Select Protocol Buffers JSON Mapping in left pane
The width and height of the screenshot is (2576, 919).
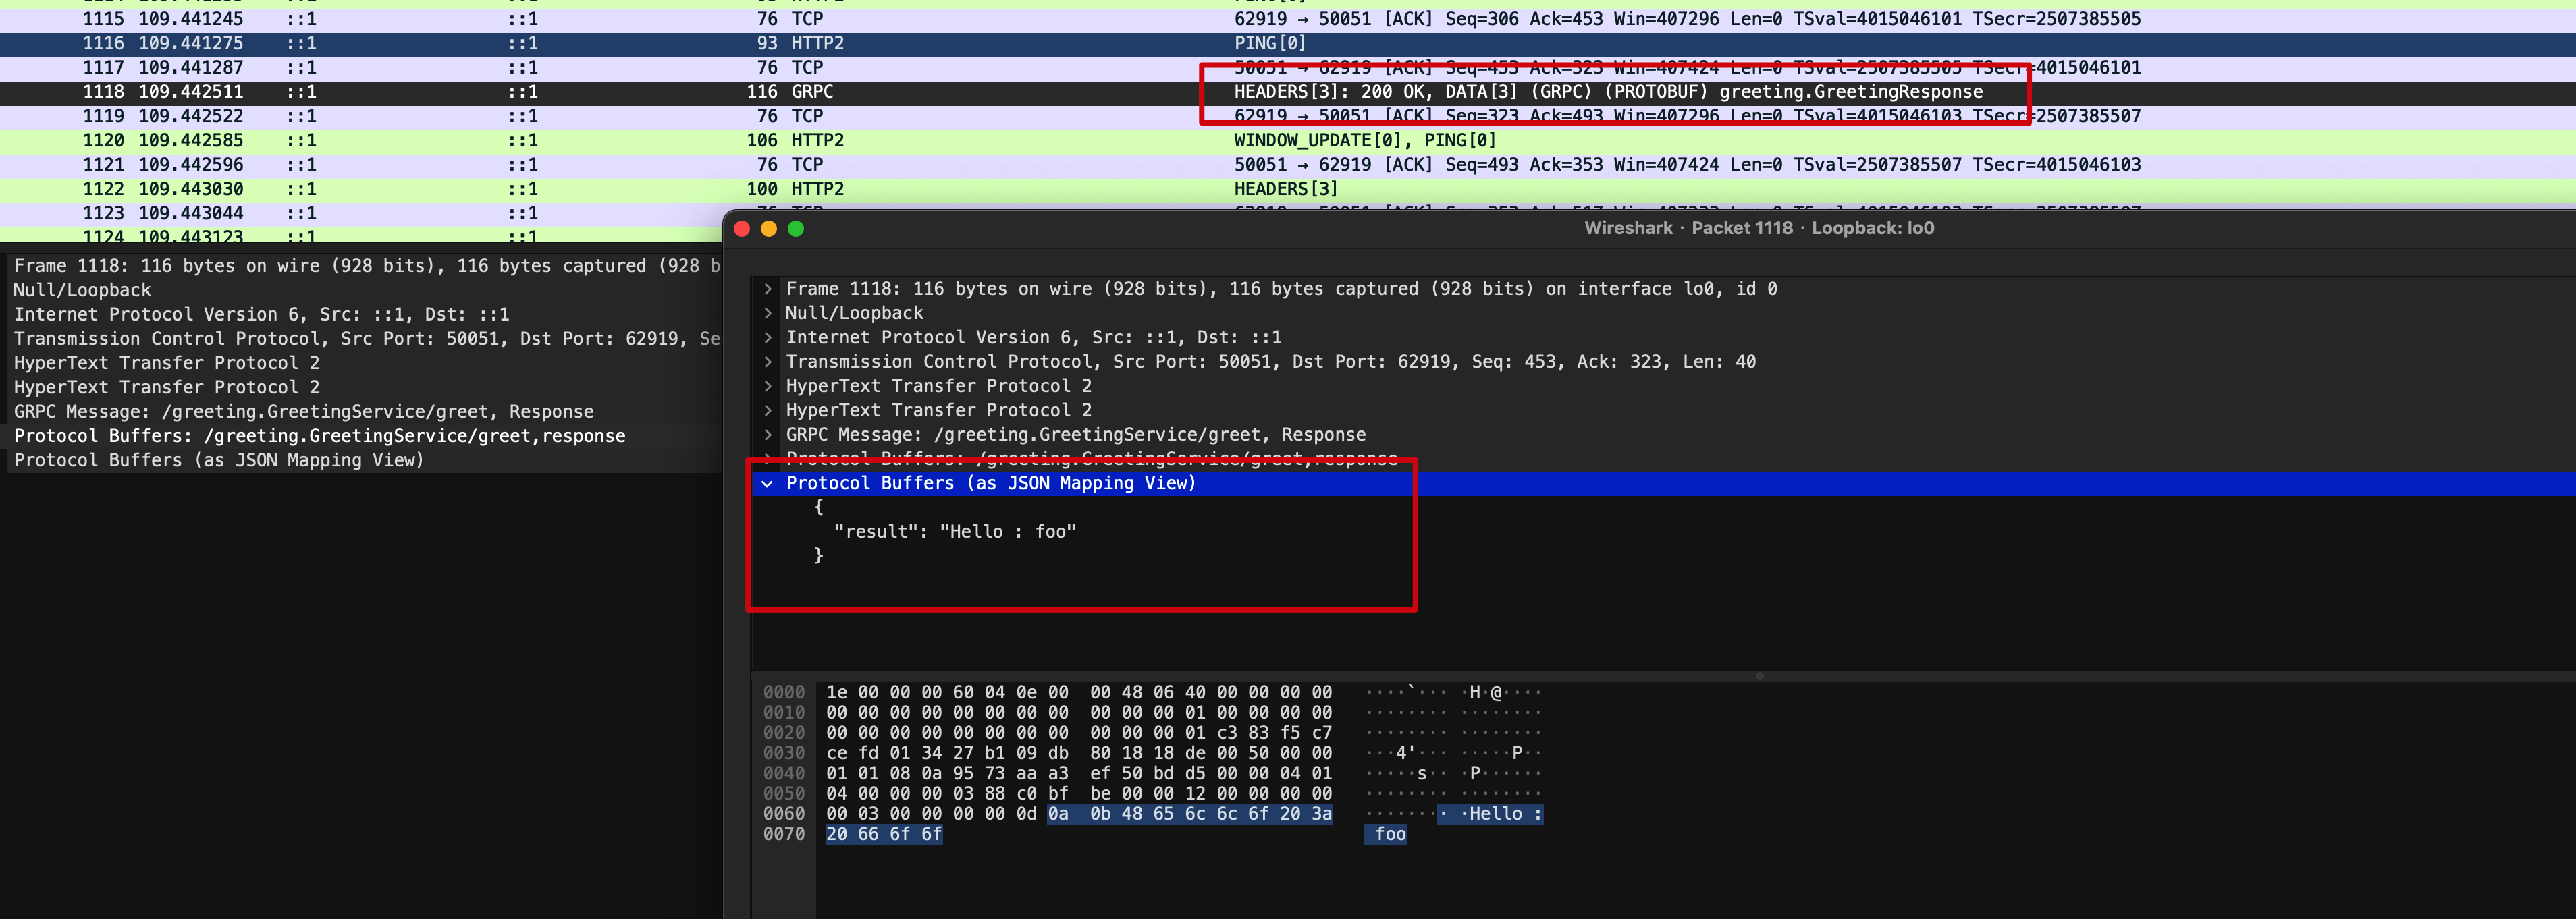pyautogui.click(x=218, y=460)
